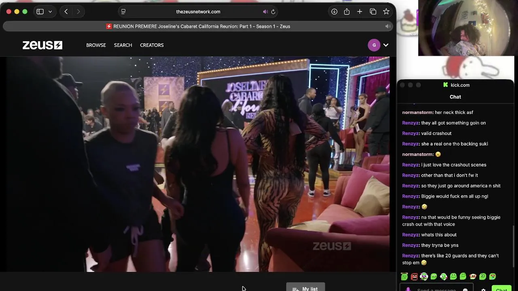Show Safari tab overview
The image size is (518, 291).
(x=373, y=12)
